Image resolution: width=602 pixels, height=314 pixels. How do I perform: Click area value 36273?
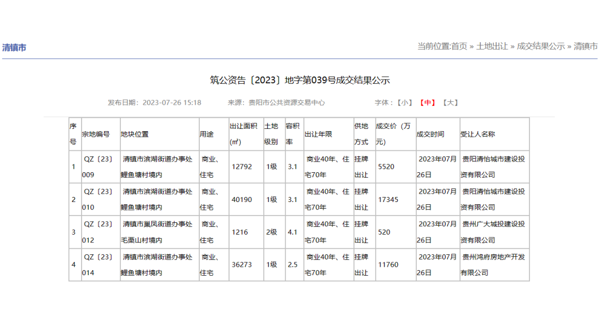(x=242, y=264)
